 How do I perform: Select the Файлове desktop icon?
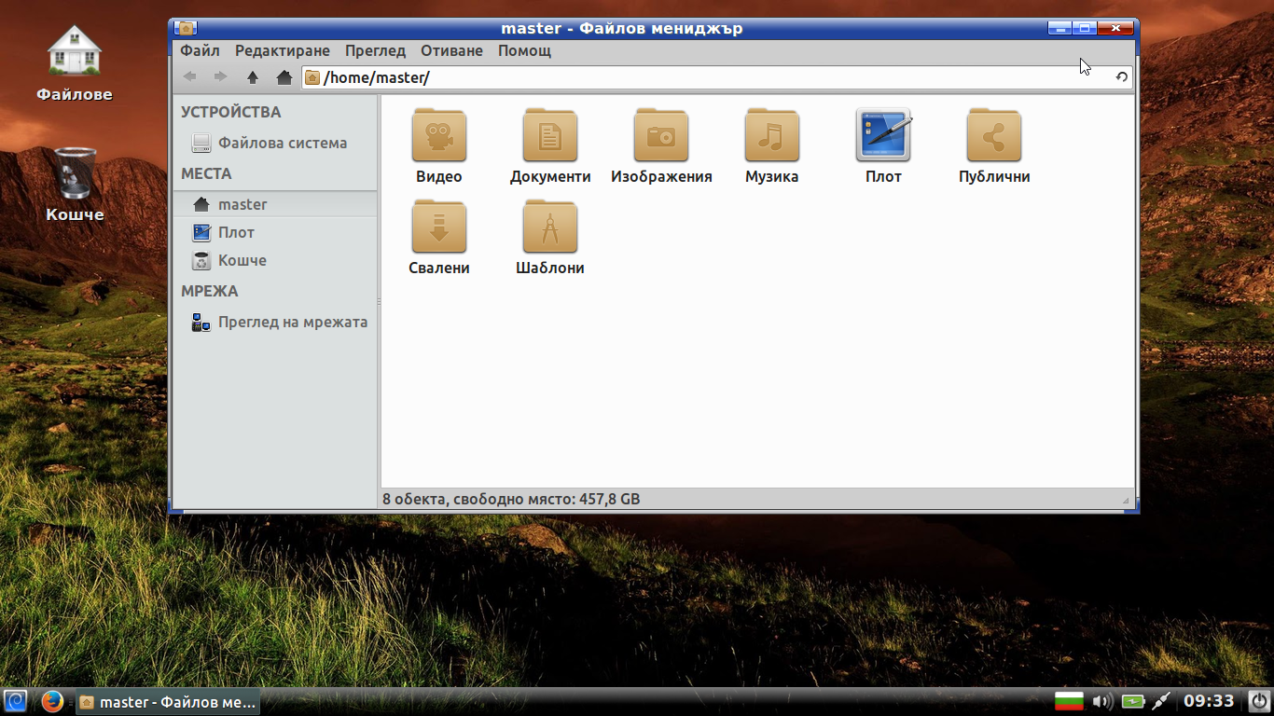point(75,63)
